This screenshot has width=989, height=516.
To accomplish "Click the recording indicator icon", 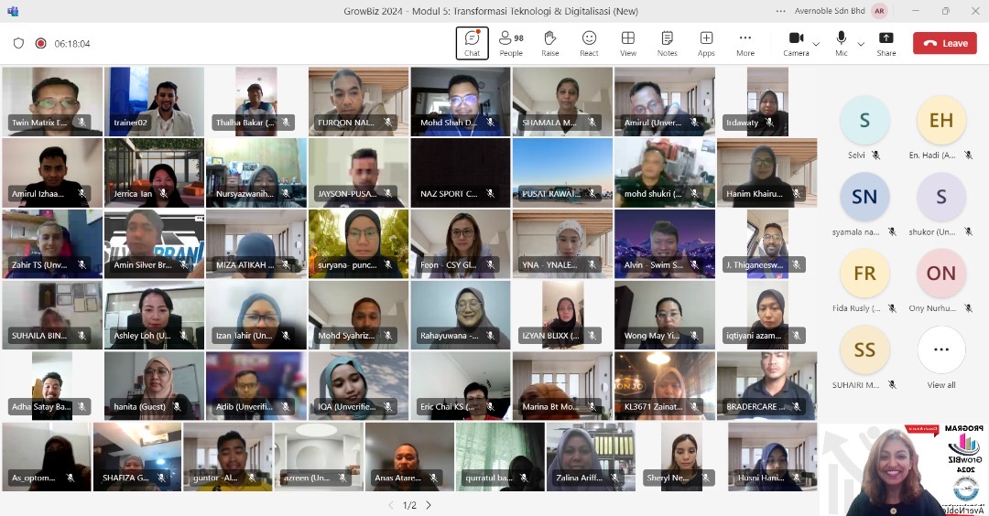I will coord(40,43).
